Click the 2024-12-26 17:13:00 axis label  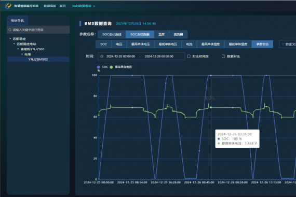266,182
